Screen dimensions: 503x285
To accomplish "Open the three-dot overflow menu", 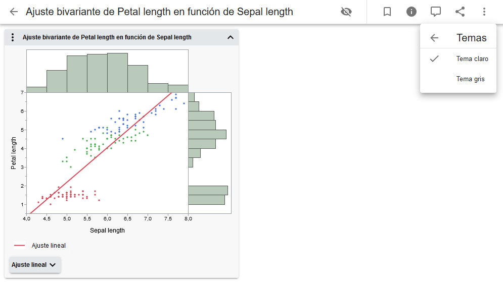I will [484, 12].
